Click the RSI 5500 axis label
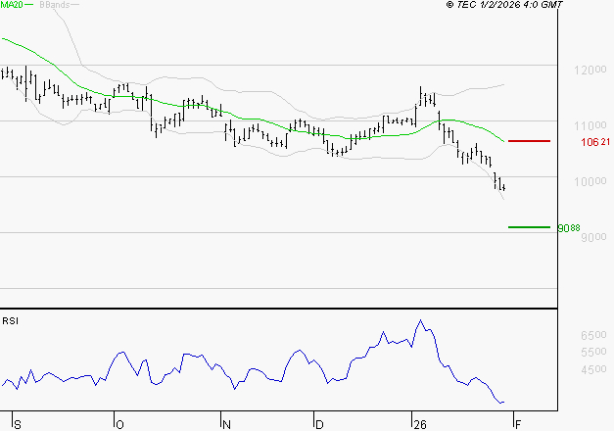614x431 pixels. point(593,352)
